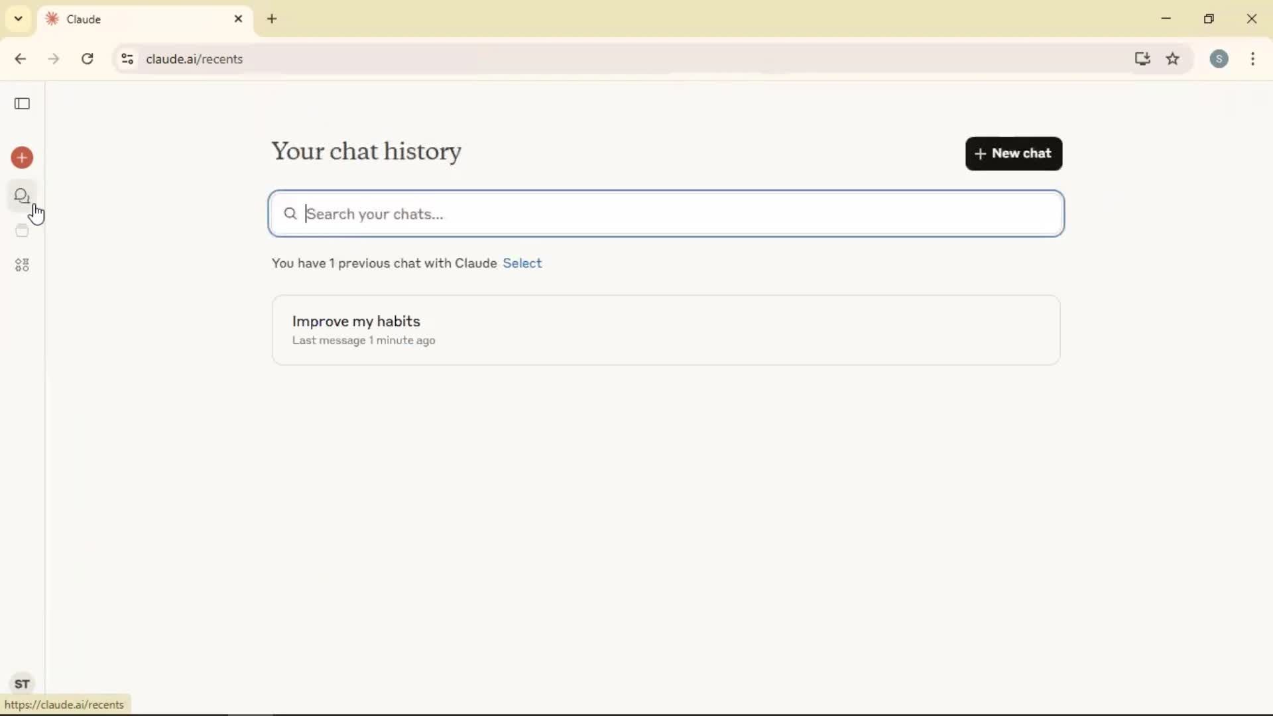Close the Claude tab
1273x716 pixels.
(x=239, y=19)
